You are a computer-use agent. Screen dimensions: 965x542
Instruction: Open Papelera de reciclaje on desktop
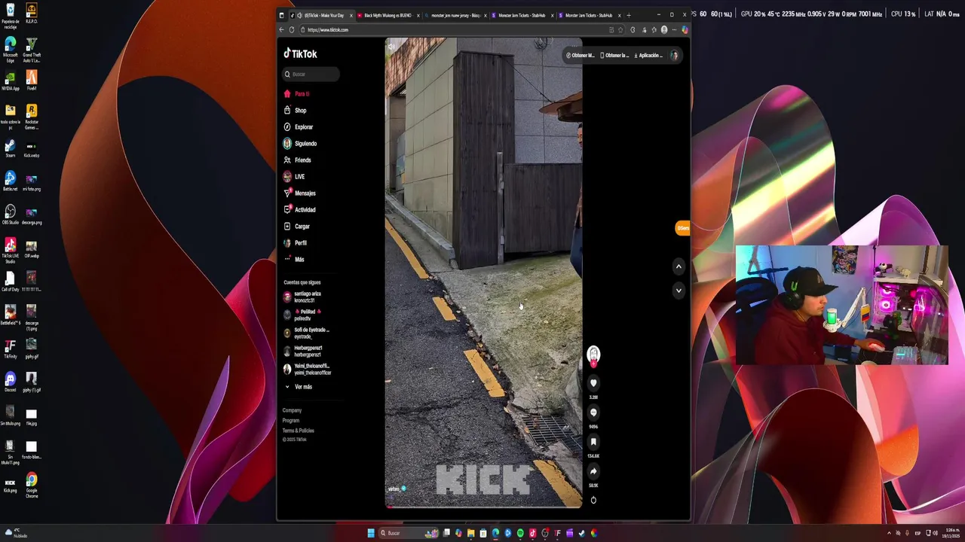click(10, 14)
